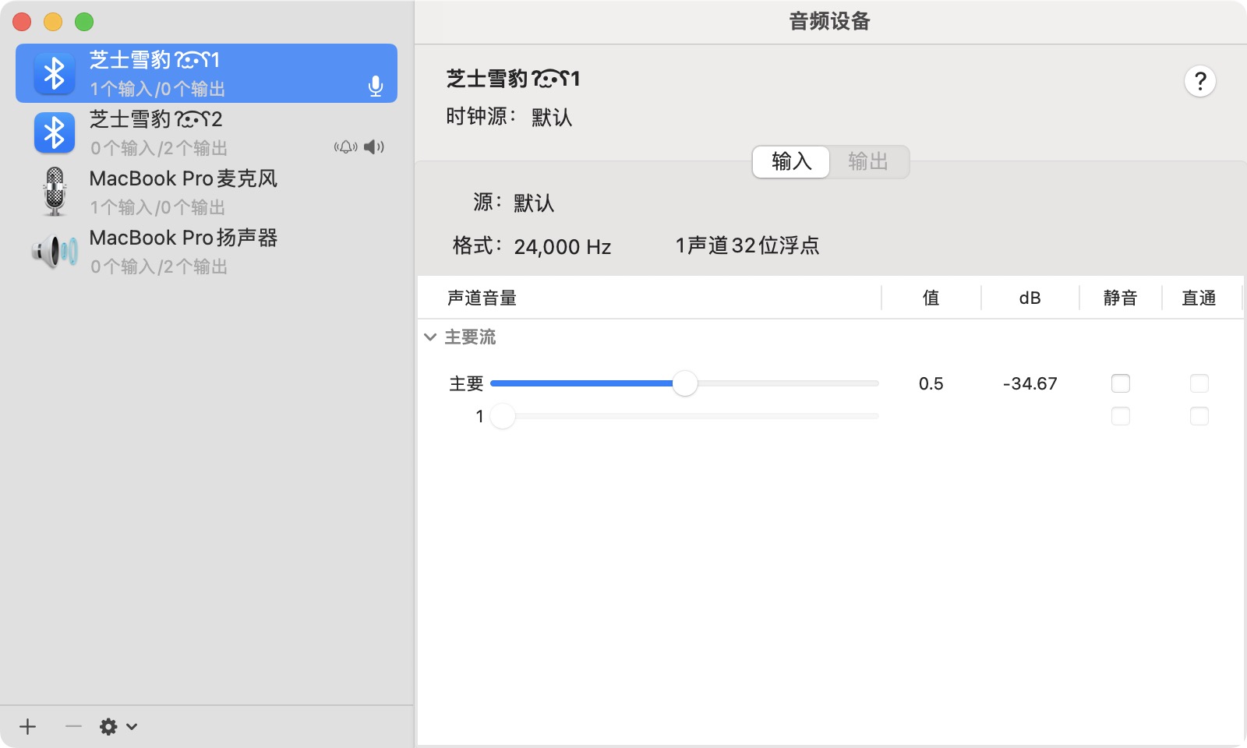This screenshot has width=1247, height=748.
Task: Click the alert sound indicator on 芝士雪豹 2
Action: point(345,147)
